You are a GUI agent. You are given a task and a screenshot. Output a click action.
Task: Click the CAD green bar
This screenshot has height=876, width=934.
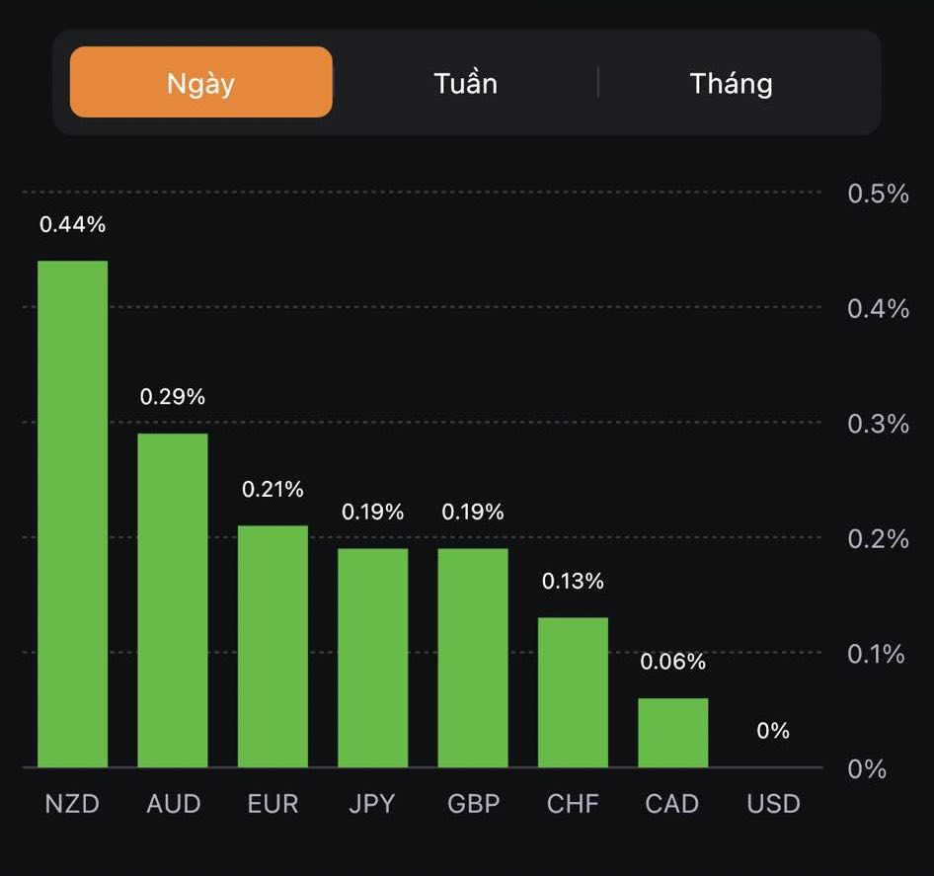point(672,733)
